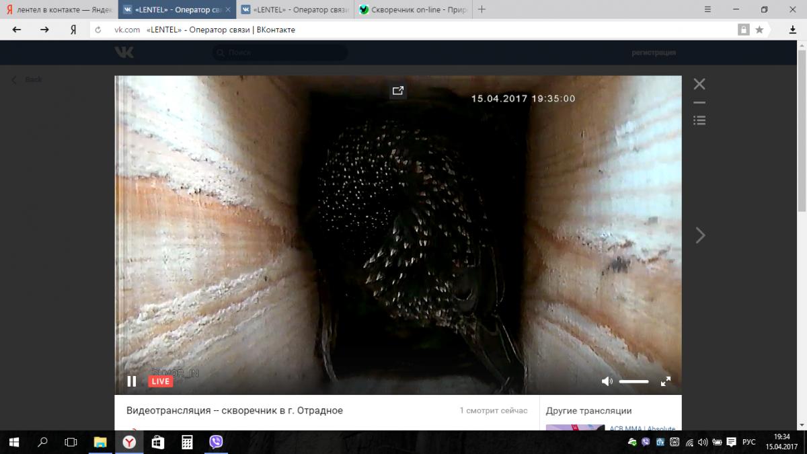807x454 pixels.
Task: Open the Yandex home button
Action: (x=73, y=30)
